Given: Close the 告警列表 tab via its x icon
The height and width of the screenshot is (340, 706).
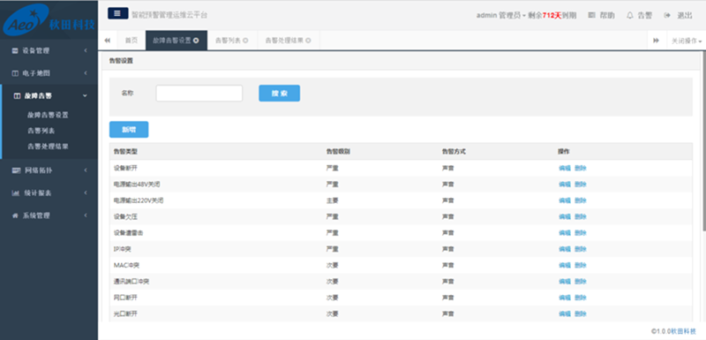Looking at the screenshot, I should click(x=245, y=41).
